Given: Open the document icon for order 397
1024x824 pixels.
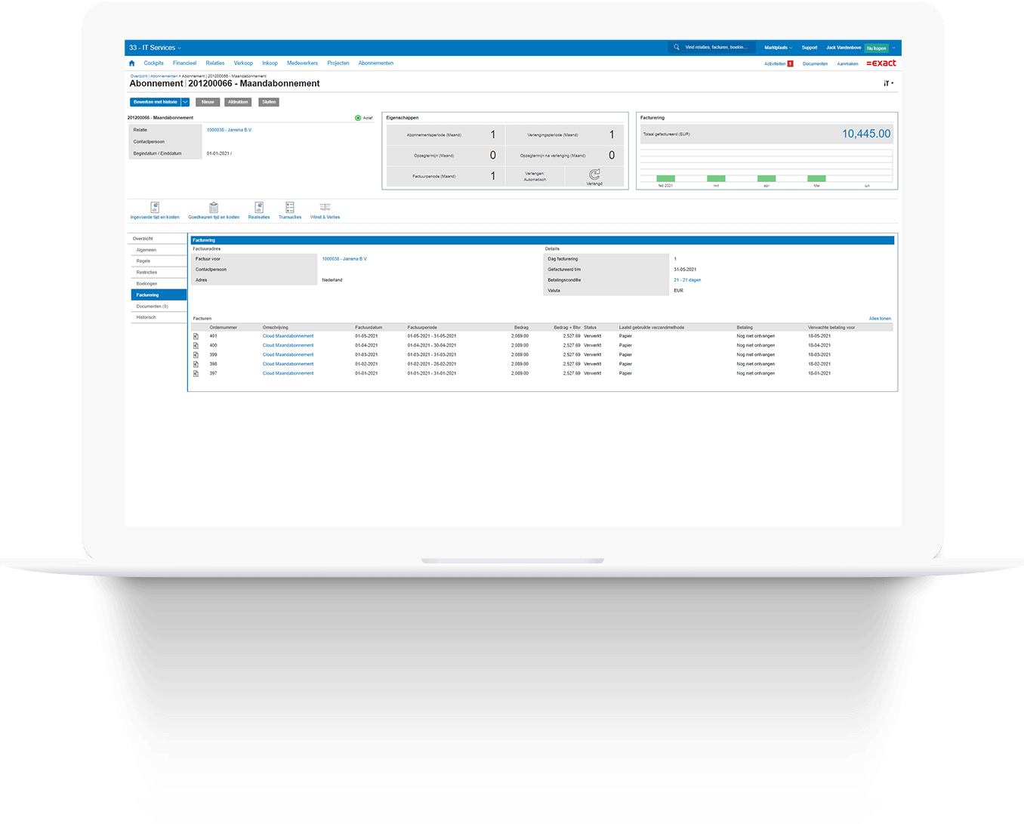Looking at the screenshot, I should [196, 373].
